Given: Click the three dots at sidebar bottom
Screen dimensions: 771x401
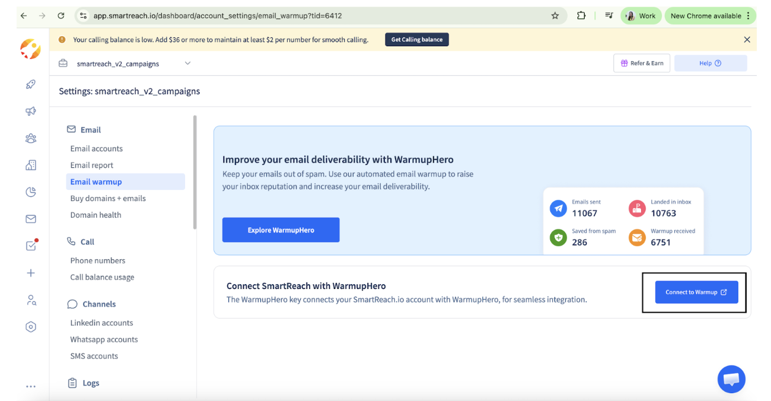Looking at the screenshot, I should 31,386.
